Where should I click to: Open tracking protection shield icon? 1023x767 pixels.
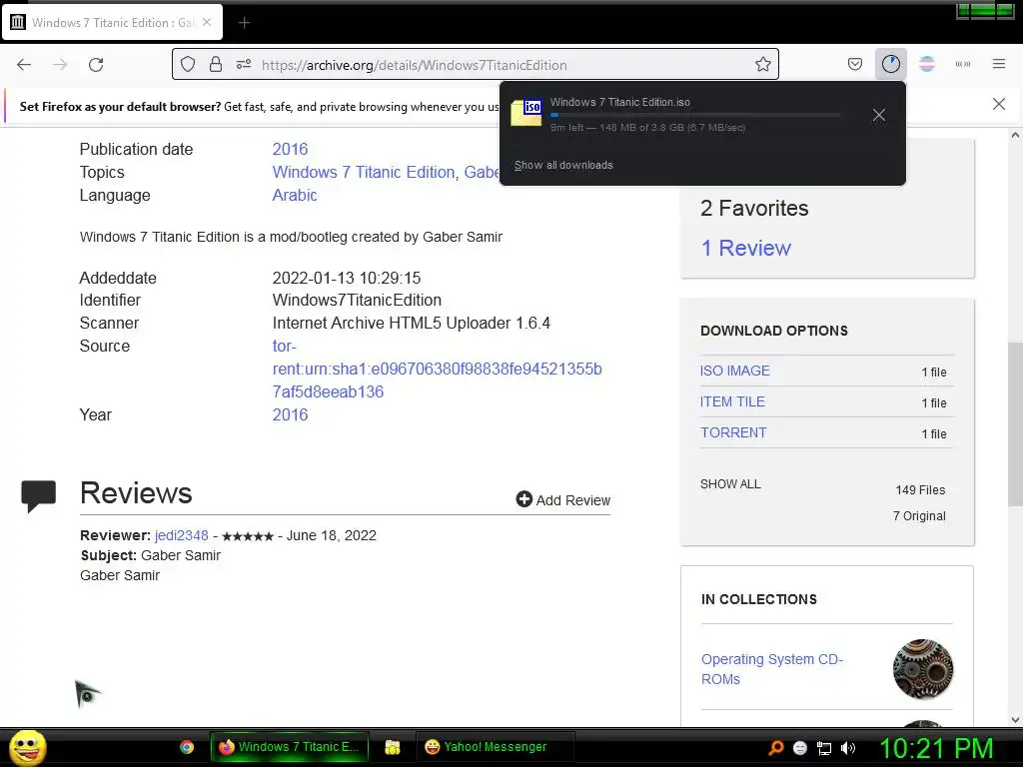(x=188, y=65)
